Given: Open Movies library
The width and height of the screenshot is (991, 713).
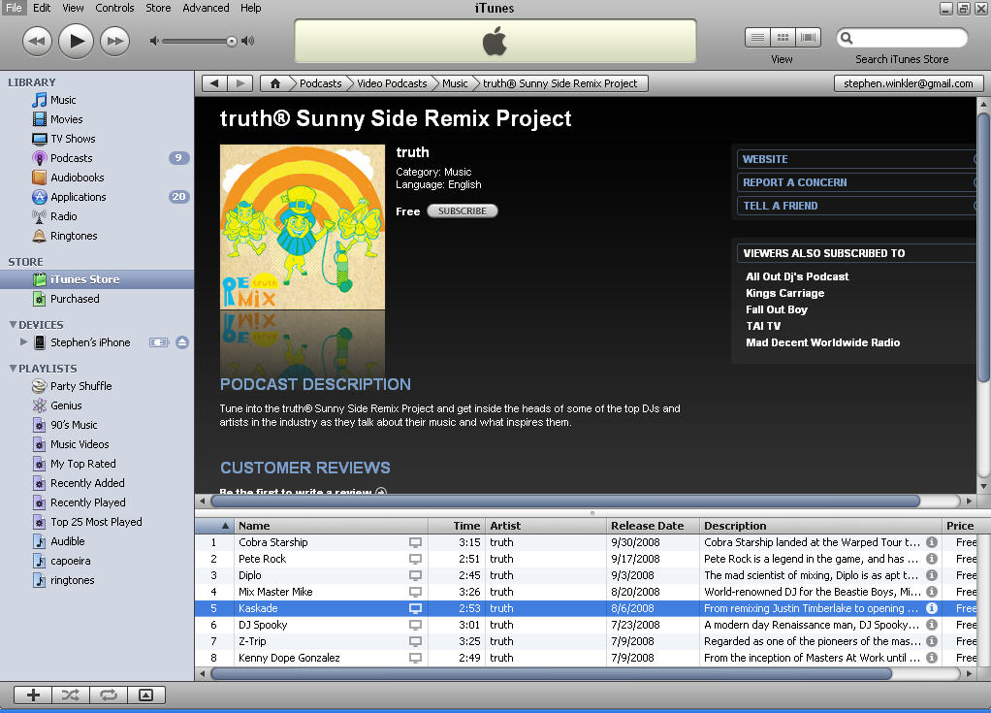Looking at the screenshot, I should 66,119.
